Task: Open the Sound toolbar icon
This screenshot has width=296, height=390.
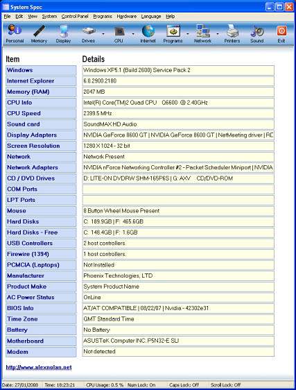Action: pos(257,33)
